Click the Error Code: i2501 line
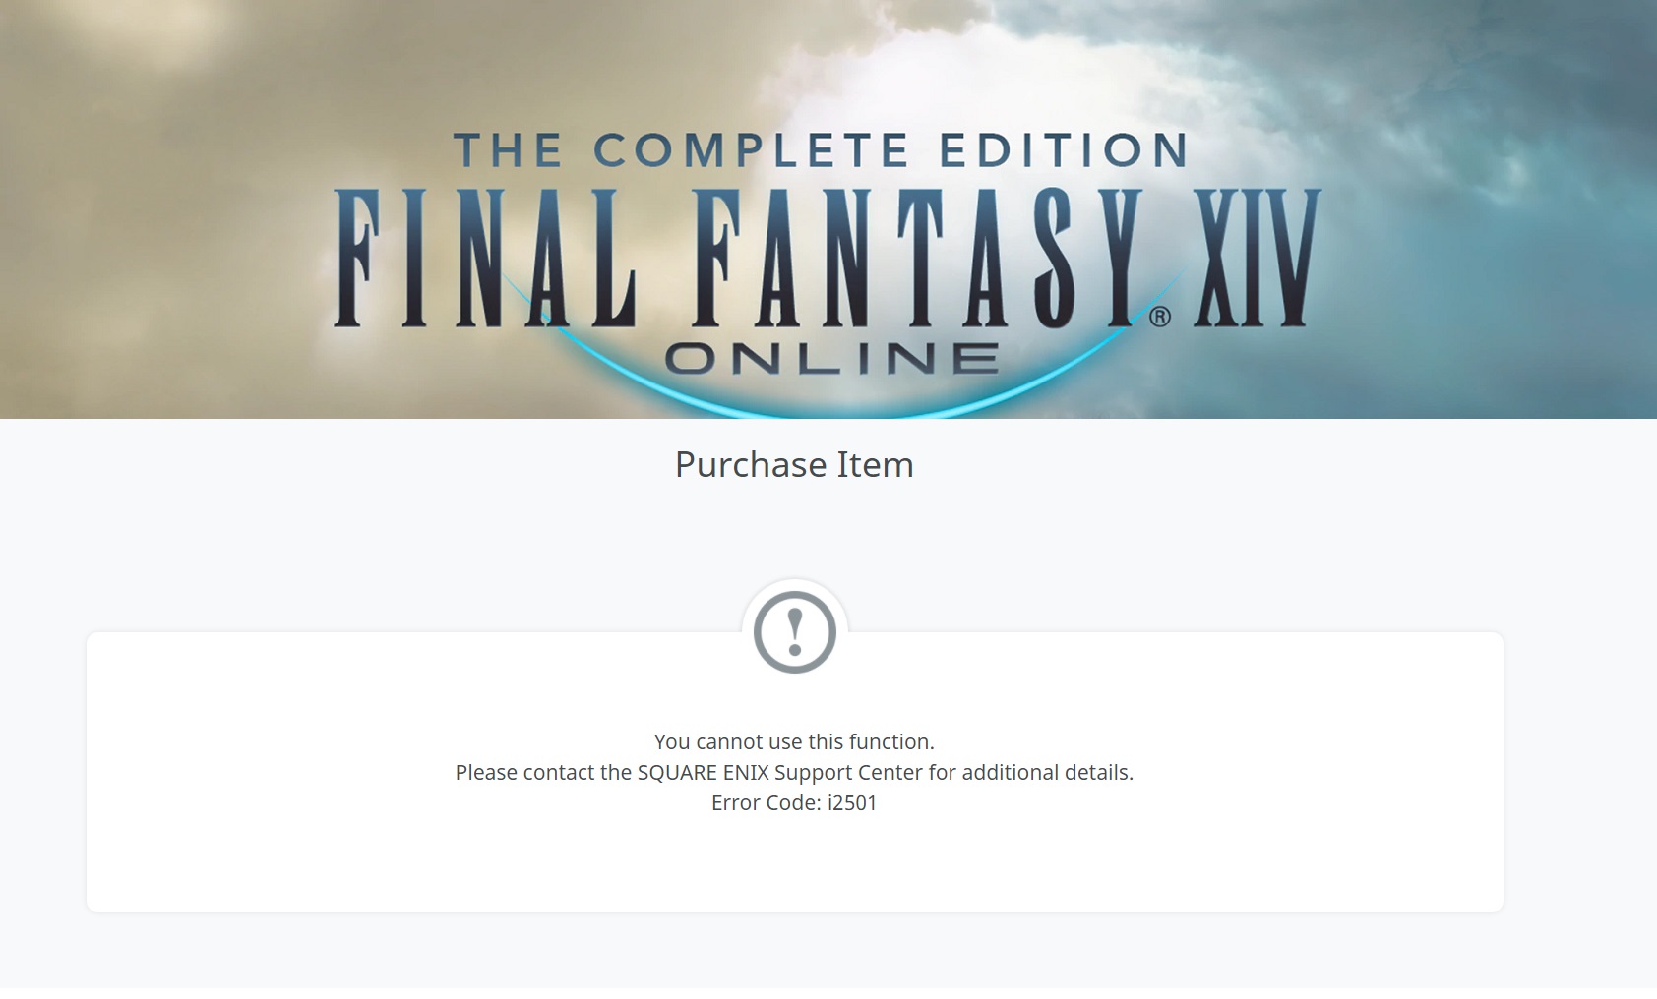The image size is (1657, 999). click(x=794, y=802)
